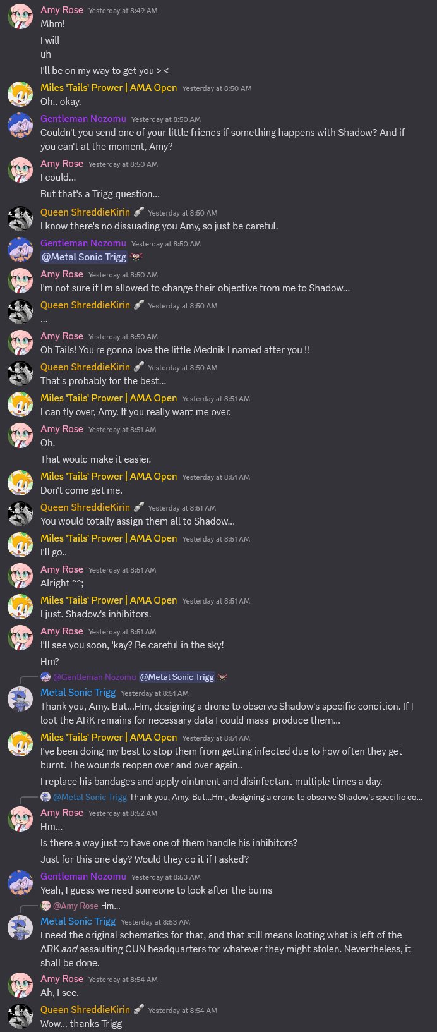Click Gentleman Nozomu's avatar beside "Couldn't you send" message

tap(20, 125)
